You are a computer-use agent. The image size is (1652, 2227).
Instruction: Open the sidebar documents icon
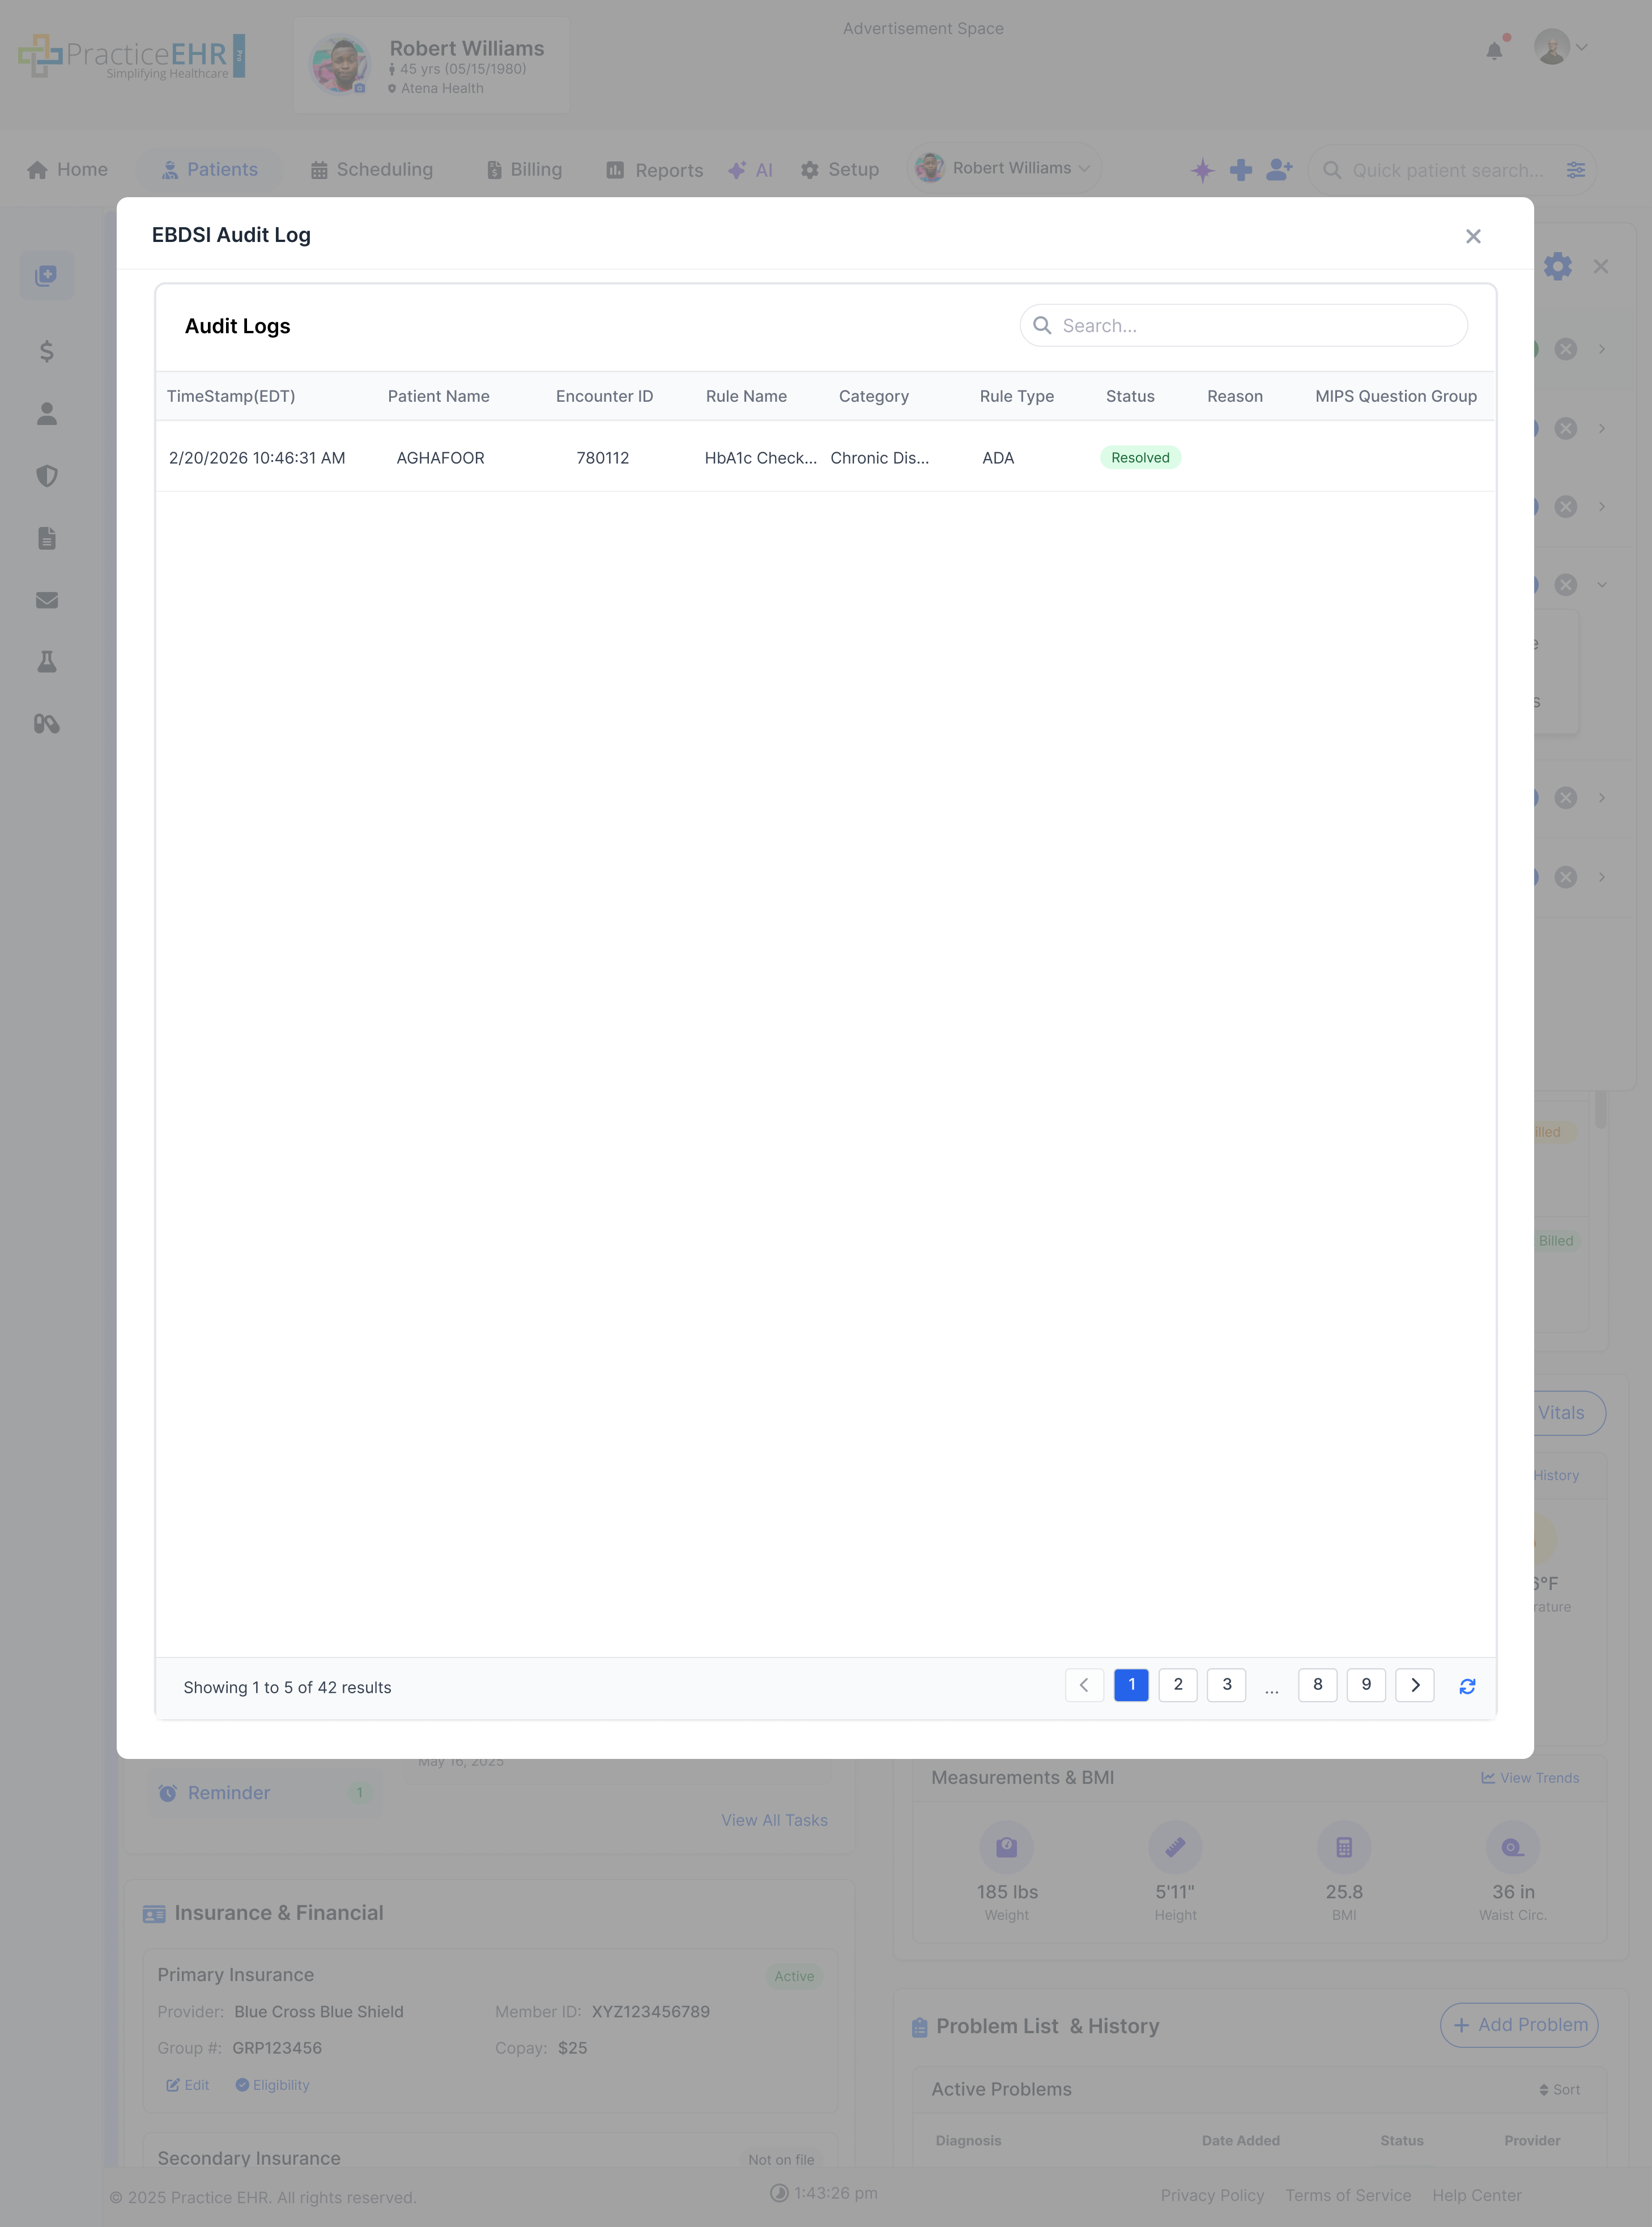[46, 538]
